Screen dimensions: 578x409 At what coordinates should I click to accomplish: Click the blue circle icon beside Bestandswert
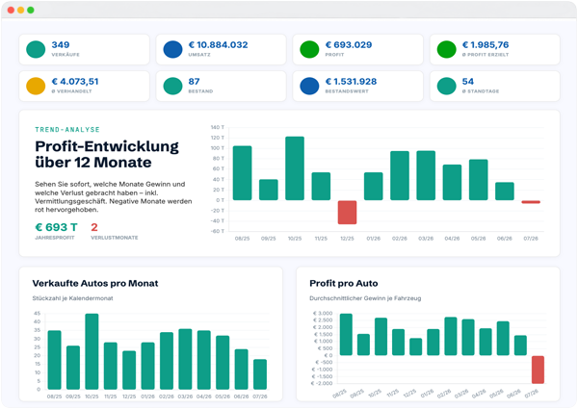(x=309, y=87)
